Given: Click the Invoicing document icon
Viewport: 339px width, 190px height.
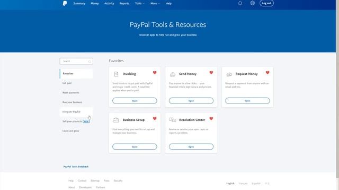Looking at the screenshot, I should click(116, 74).
